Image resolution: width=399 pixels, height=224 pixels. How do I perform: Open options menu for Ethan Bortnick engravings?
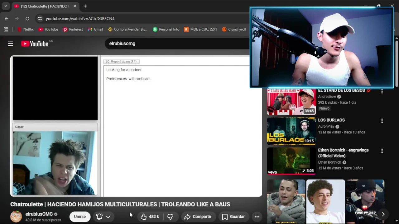tap(382, 151)
